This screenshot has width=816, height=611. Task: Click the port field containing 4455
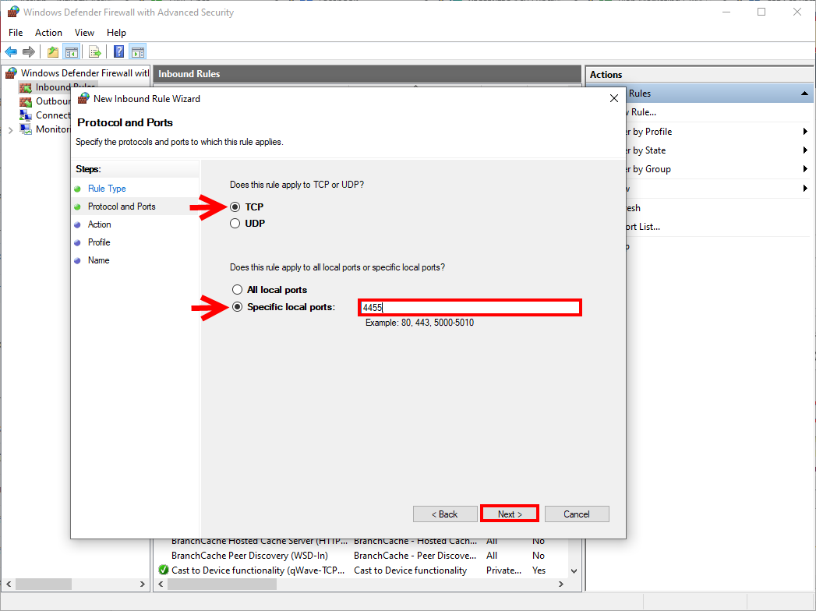470,308
